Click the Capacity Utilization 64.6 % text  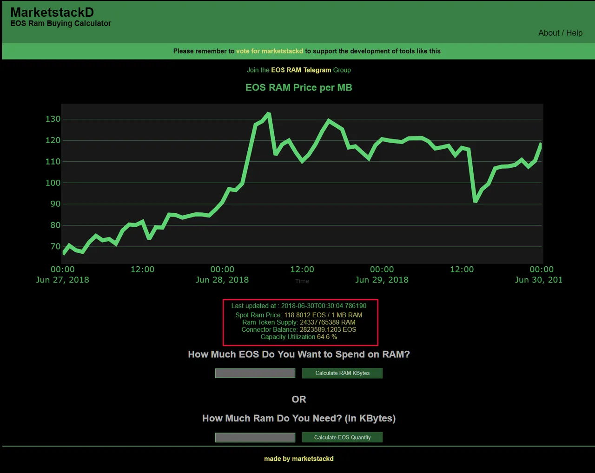click(299, 337)
